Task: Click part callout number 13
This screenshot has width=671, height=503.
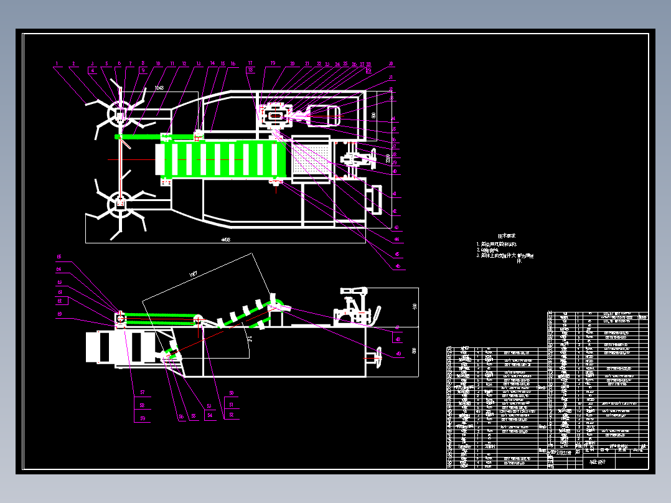Action: pos(199,63)
